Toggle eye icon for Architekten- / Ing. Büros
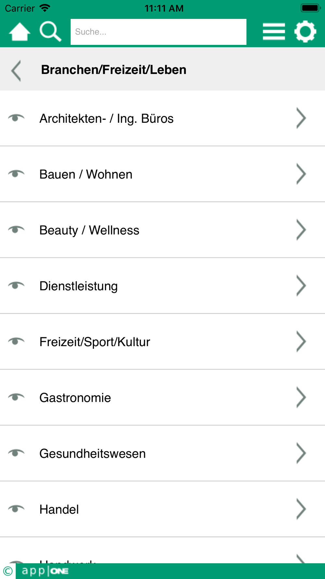 [x=16, y=118]
